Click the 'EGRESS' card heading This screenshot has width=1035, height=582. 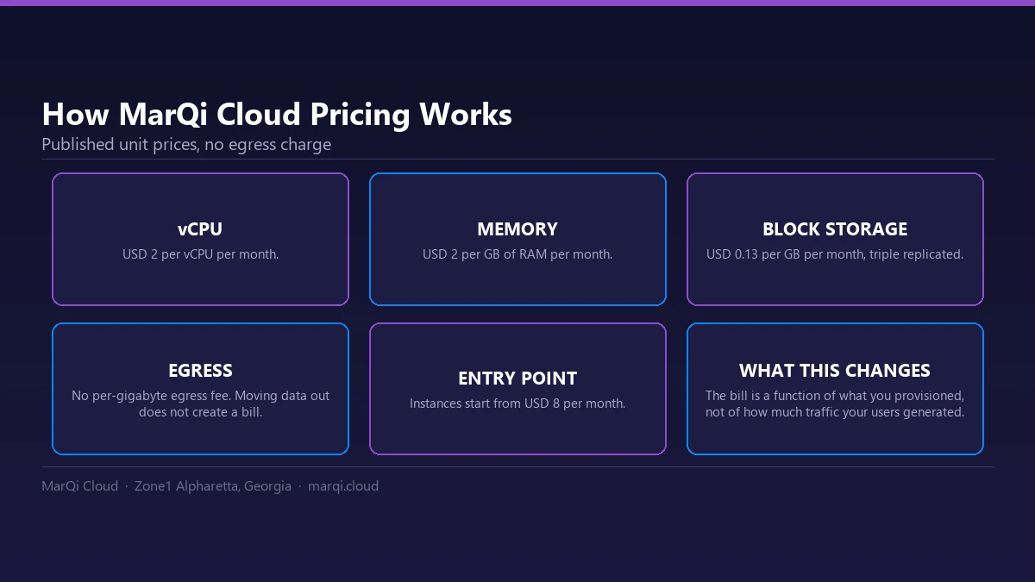200,370
